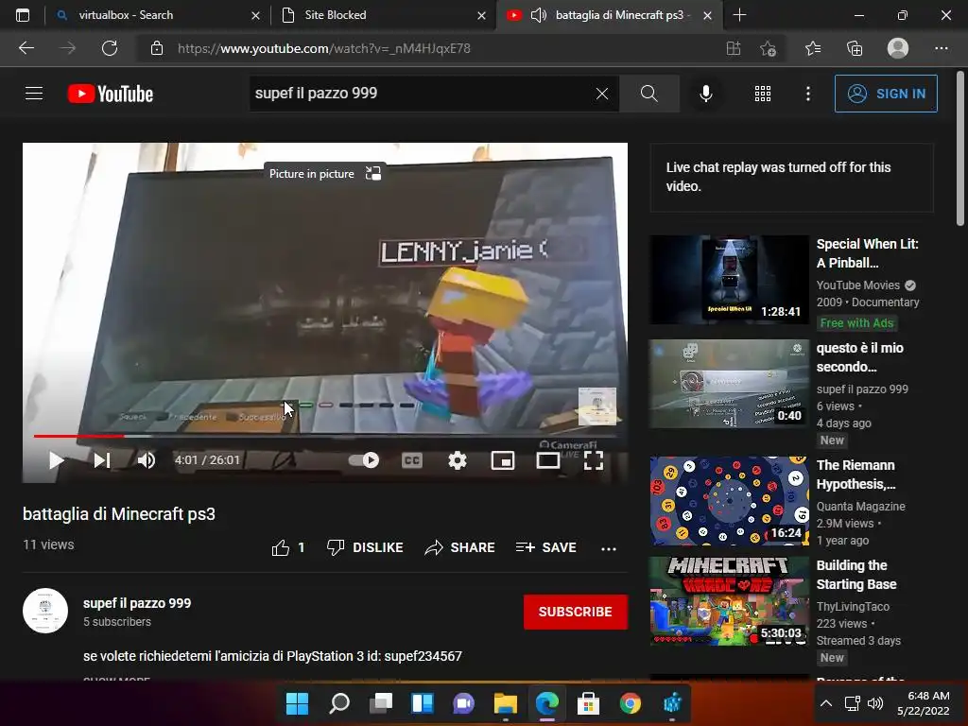
Task: Click the browser address bar URL
Action: point(323,48)
